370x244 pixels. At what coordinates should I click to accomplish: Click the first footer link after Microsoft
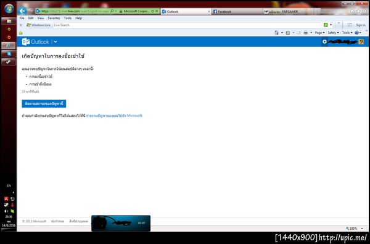pyautogui.click(x=57, y=221)
